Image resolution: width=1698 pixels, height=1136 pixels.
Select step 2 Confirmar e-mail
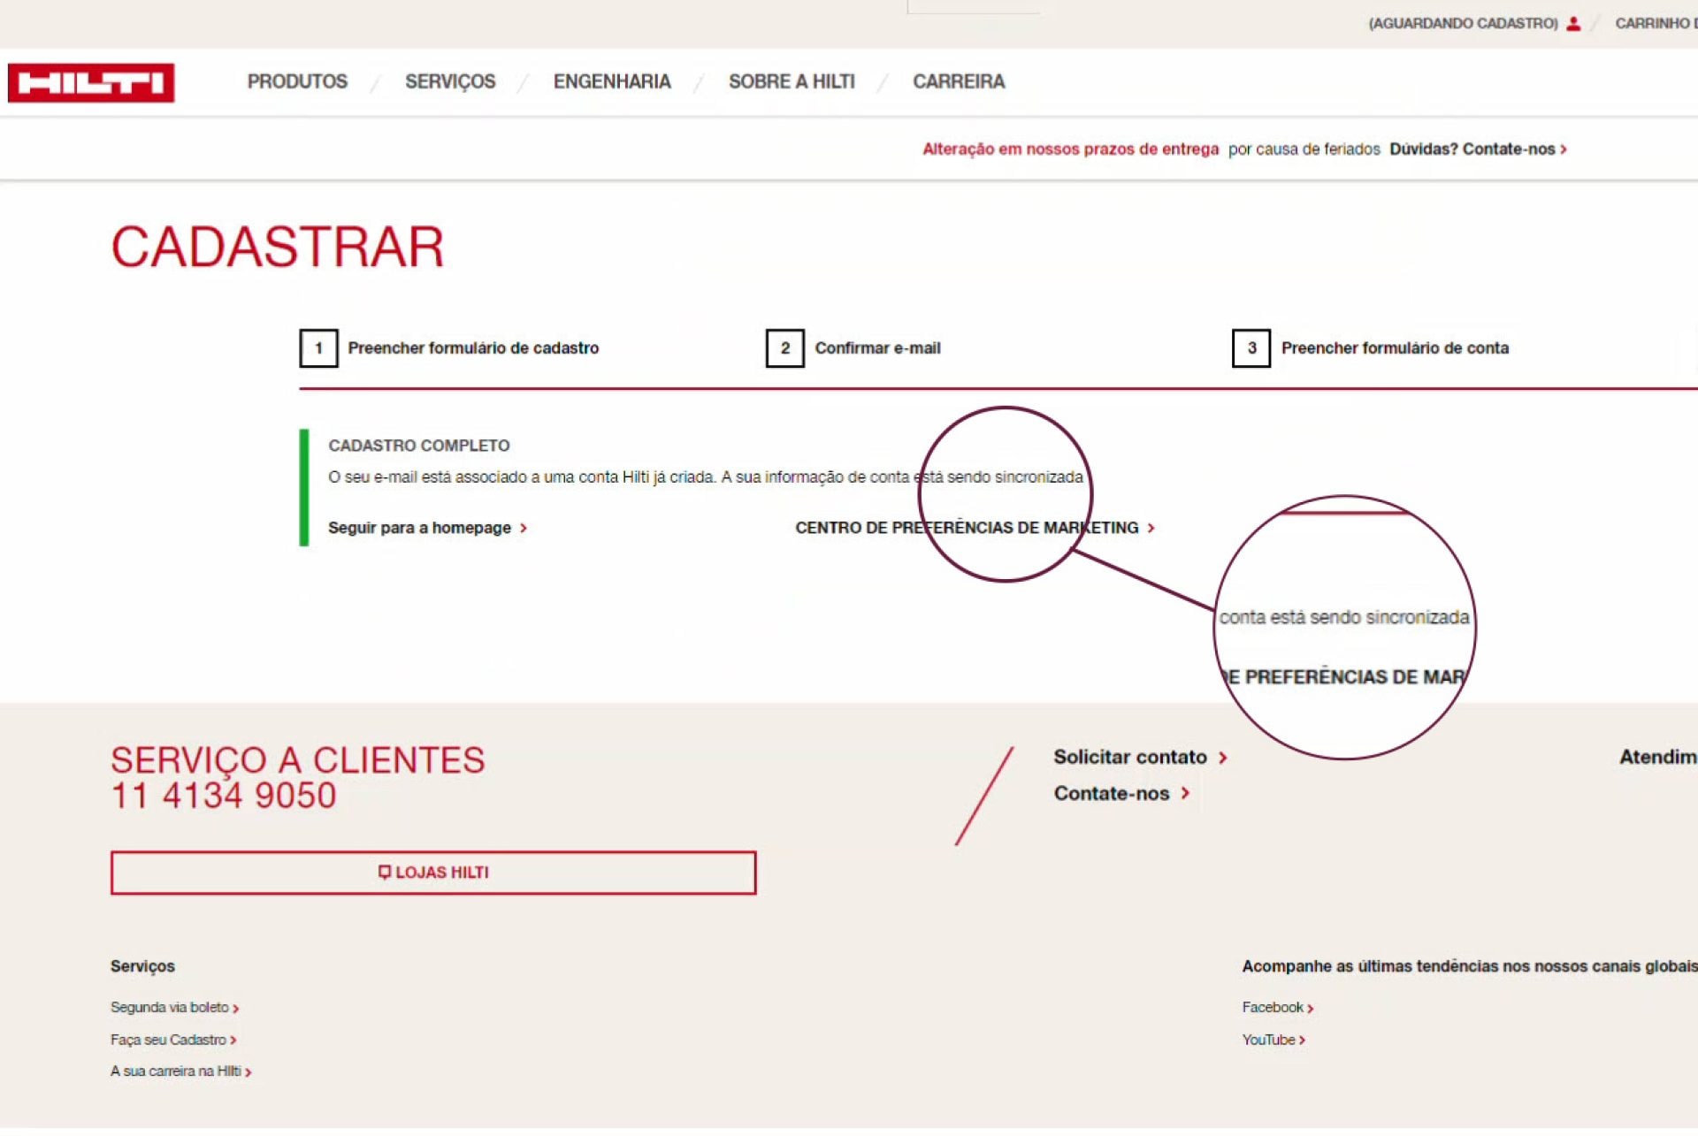pyautogui.click(x=853, y=348)
